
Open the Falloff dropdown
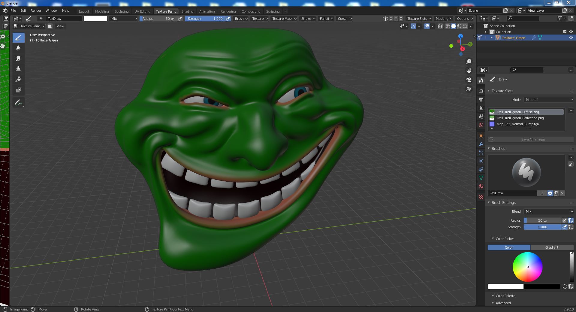[x=326, y=19]
